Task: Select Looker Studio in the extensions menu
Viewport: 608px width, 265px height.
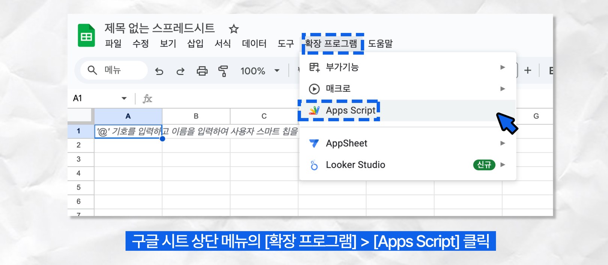Action: point(408,165)
